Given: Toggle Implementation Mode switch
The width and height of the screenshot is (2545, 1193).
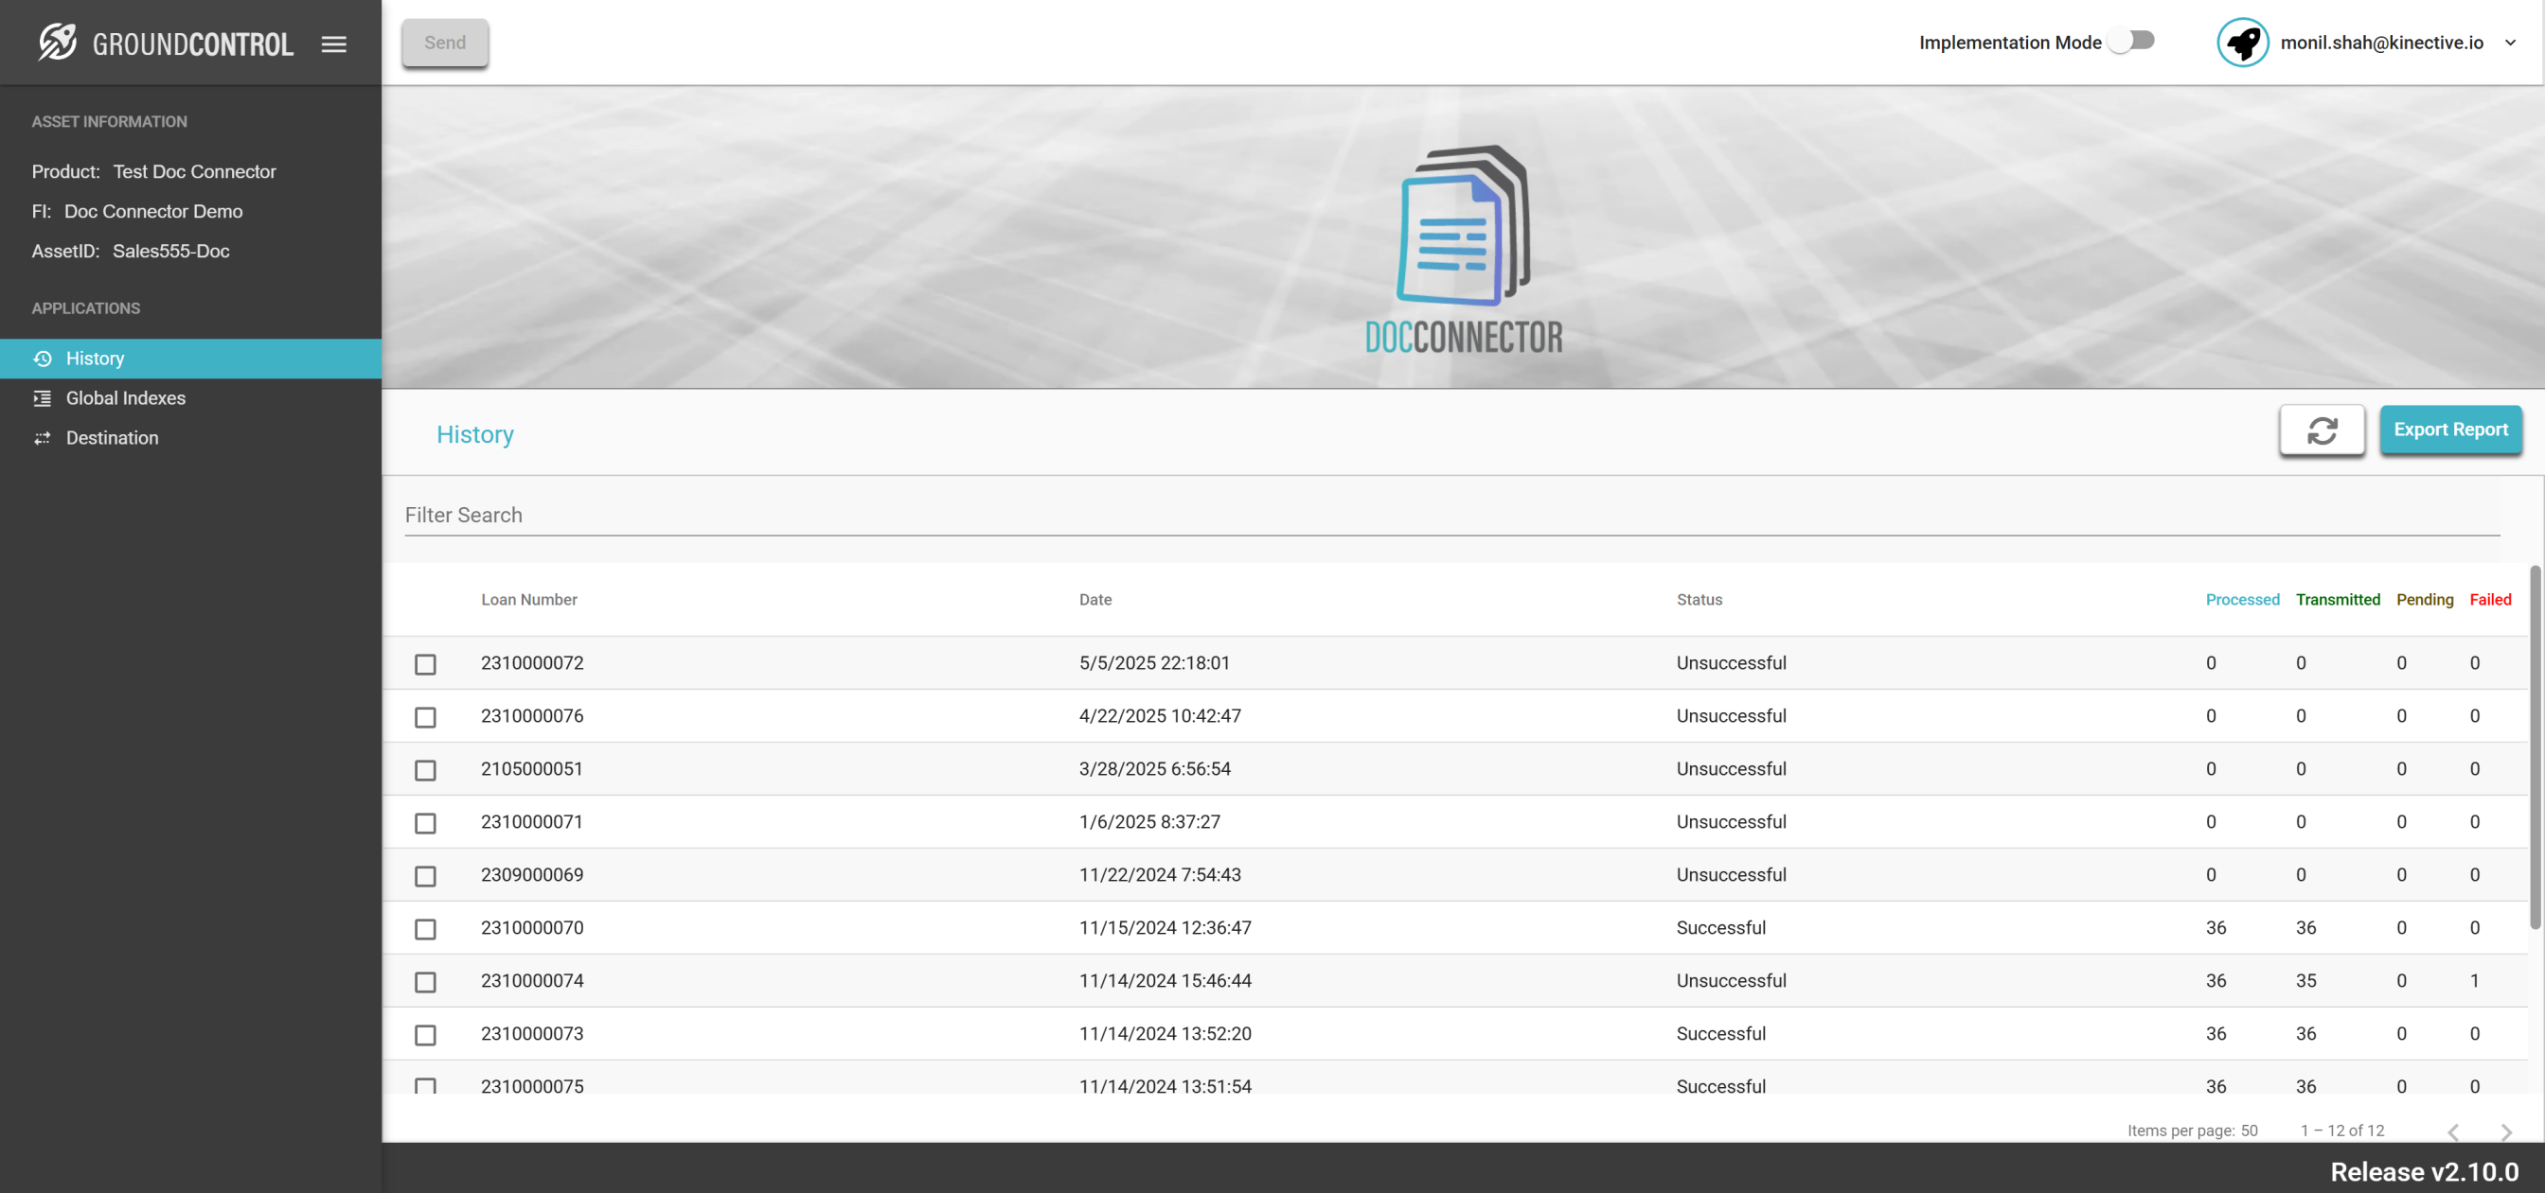Looking at the screenshot, I should point(2132,41).
